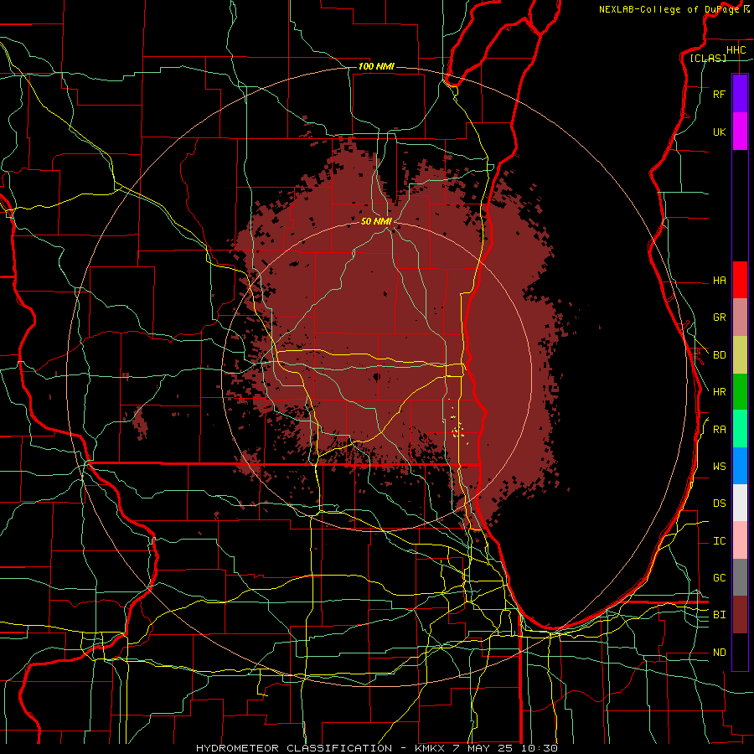This screenshot has width=754, height=754.
Task: Click the HR legend label
Action: click(719, 392)
